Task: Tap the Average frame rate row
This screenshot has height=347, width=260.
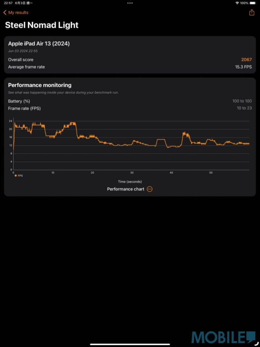Action: [130, 67]
